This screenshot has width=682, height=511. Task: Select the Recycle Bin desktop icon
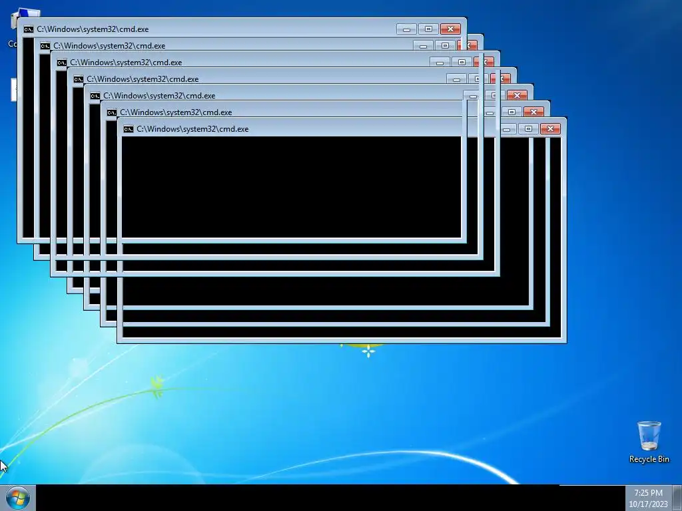[x=649, y=442]
